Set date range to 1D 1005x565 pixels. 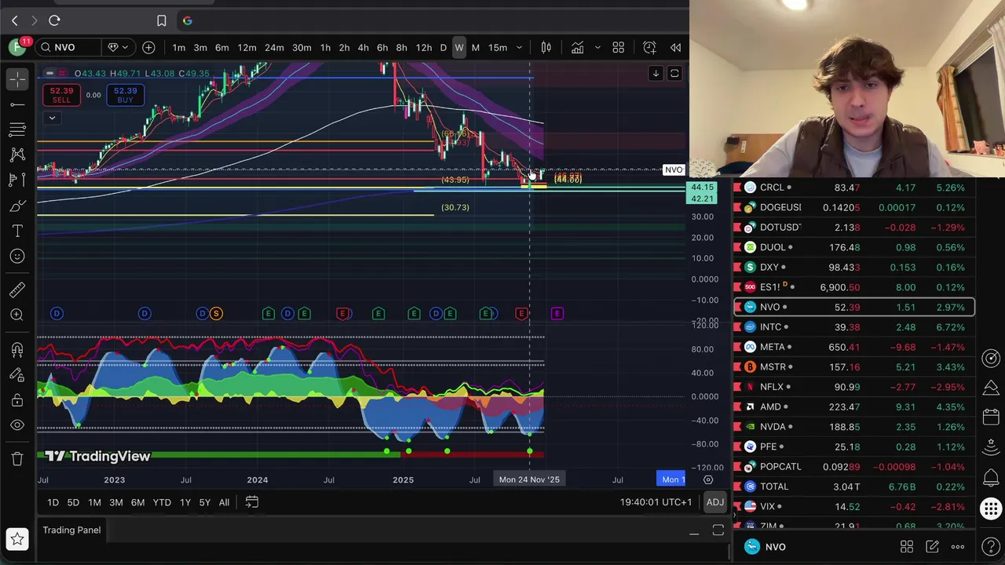(53, 502)
